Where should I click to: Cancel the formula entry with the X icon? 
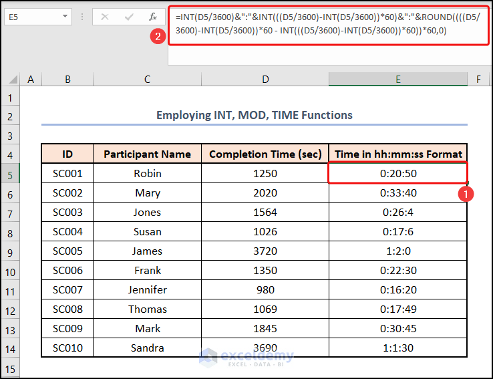click(105, 17)
